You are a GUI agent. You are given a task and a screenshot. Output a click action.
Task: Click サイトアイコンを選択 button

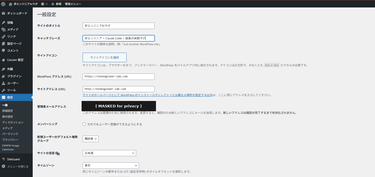click(104, 58)
